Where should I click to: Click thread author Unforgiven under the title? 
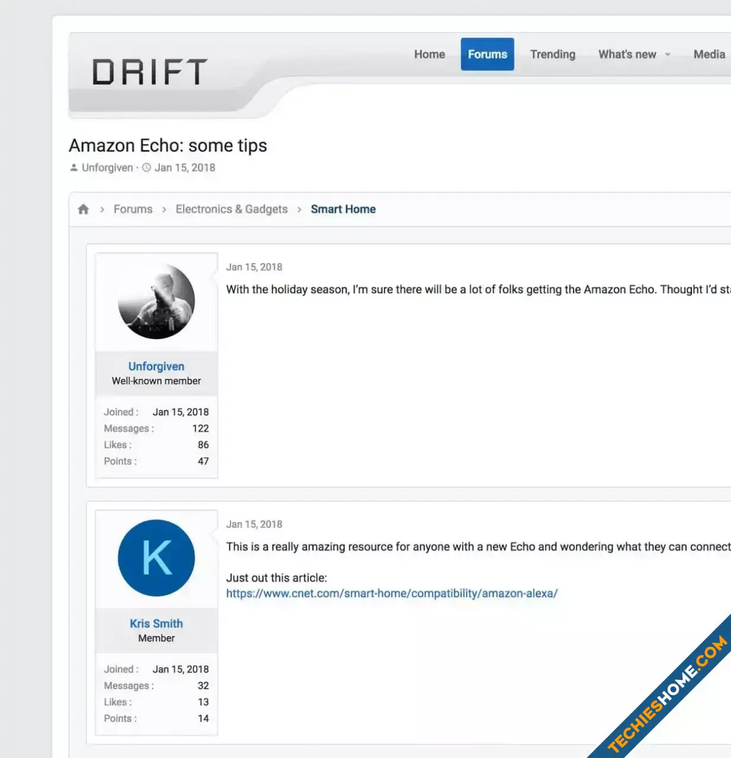(107, 168)
